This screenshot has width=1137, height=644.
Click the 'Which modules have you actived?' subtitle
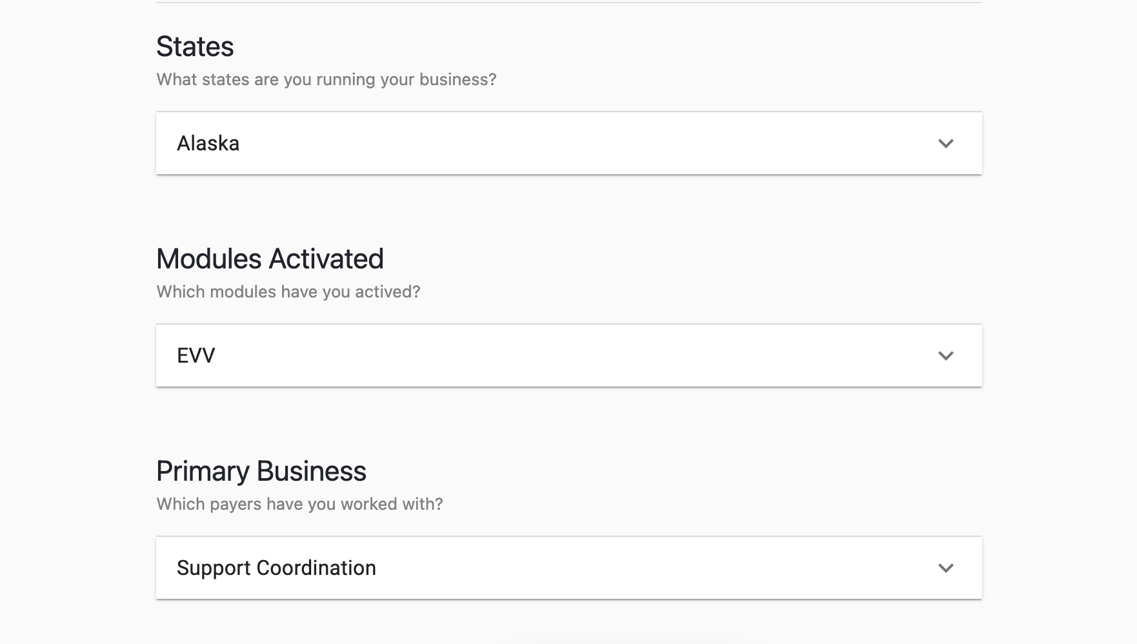[x=288, y=292]
